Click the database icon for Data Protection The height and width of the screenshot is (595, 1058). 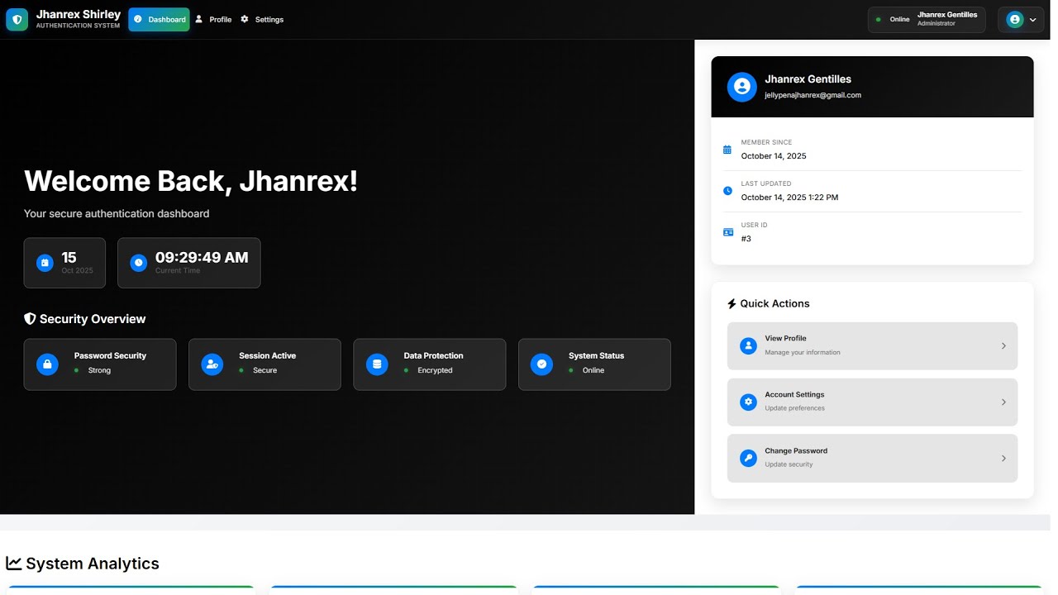tap(377, 364)
